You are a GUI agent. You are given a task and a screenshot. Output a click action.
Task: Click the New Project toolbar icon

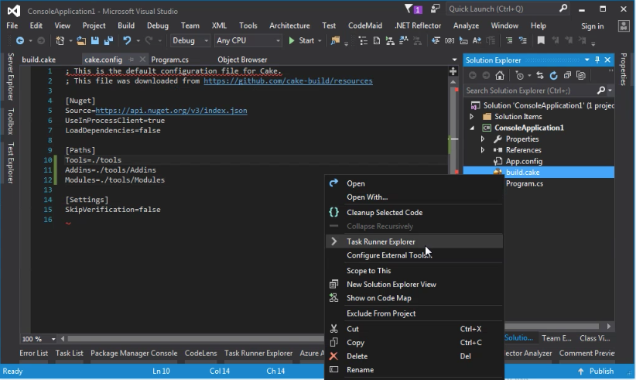(x=60, y=40)
